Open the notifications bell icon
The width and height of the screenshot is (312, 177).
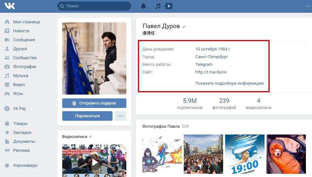click(143, 6)
